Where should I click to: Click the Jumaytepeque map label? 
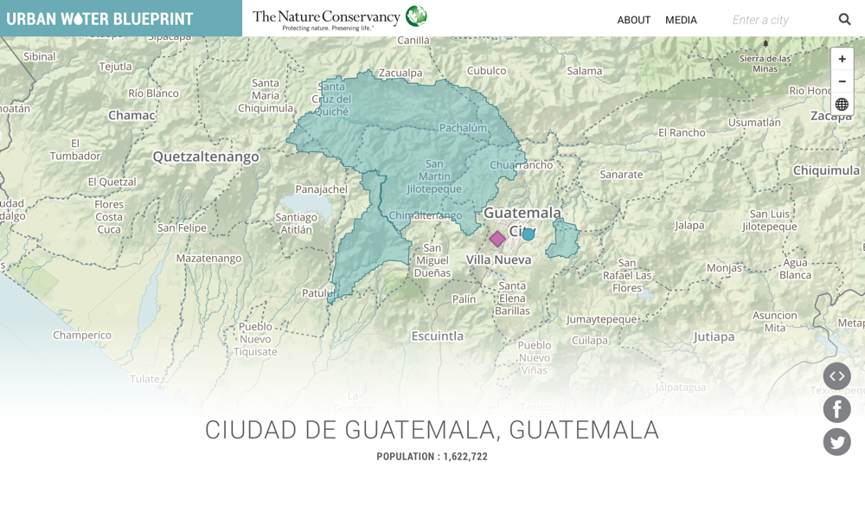pyautogui.click(x=602, y=320)
